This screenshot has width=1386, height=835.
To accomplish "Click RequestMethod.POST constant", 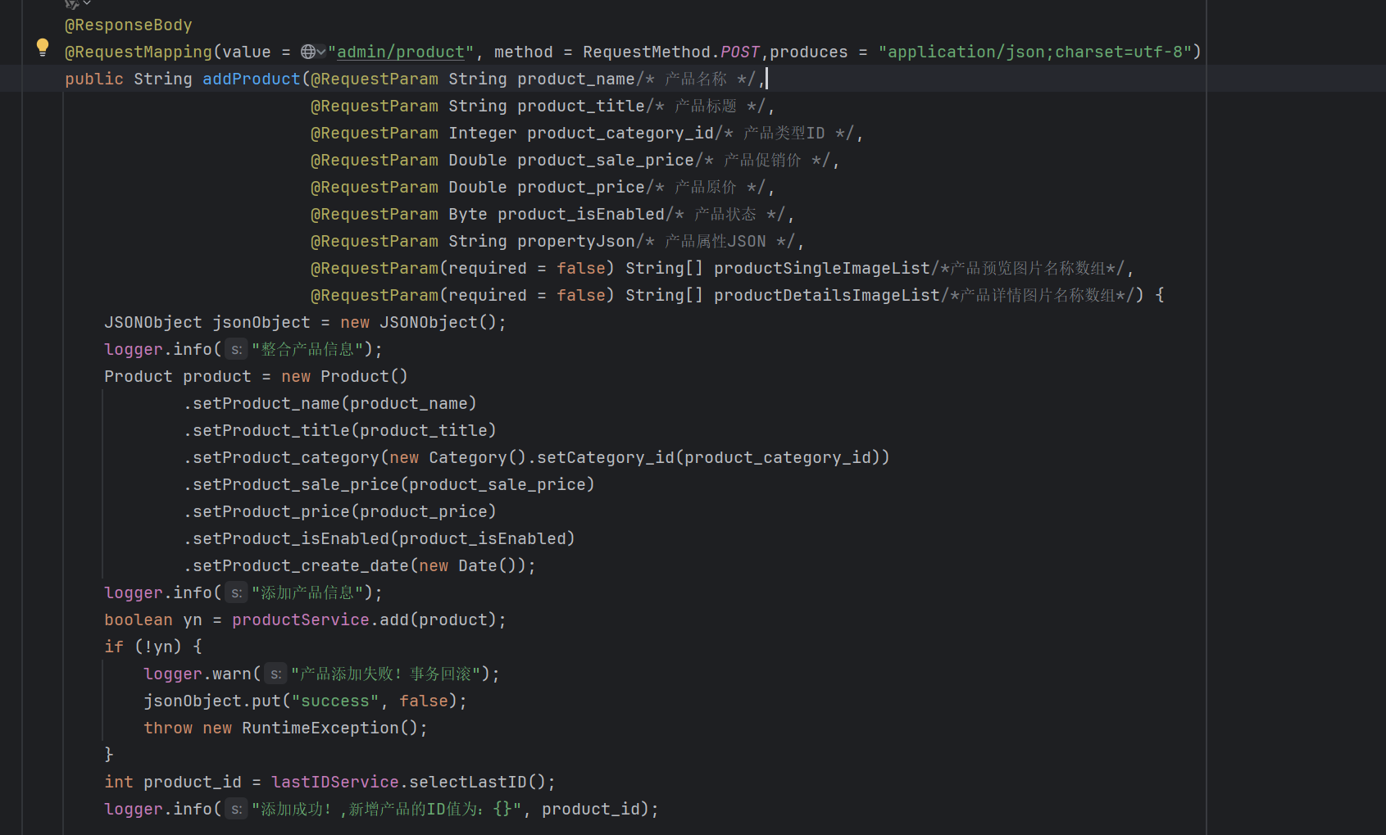I will 739,52.
